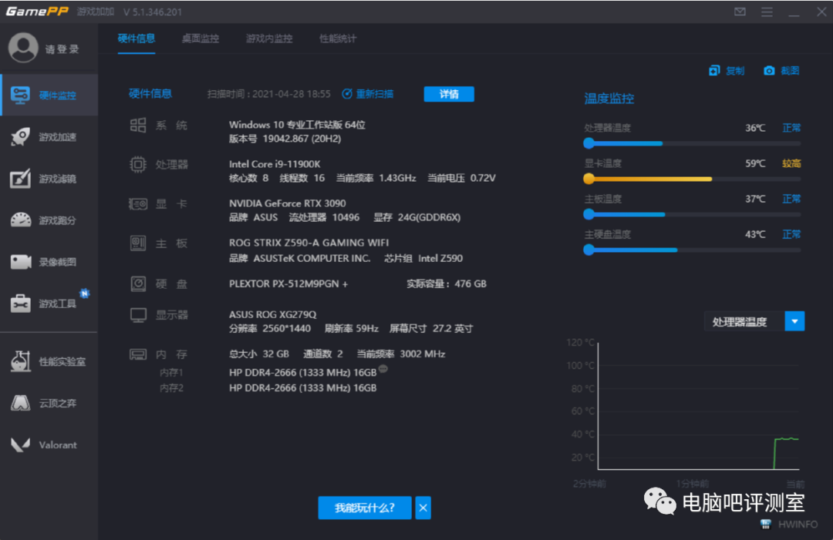Click Intel Core i9-11900K text
Viewport: 833px width, 540px height.
coord(275,164)
